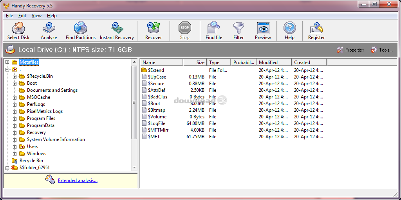This screenshot has width=401, height=200.
Task: Click the $Extend folder icon
Action: coord(144,70)
